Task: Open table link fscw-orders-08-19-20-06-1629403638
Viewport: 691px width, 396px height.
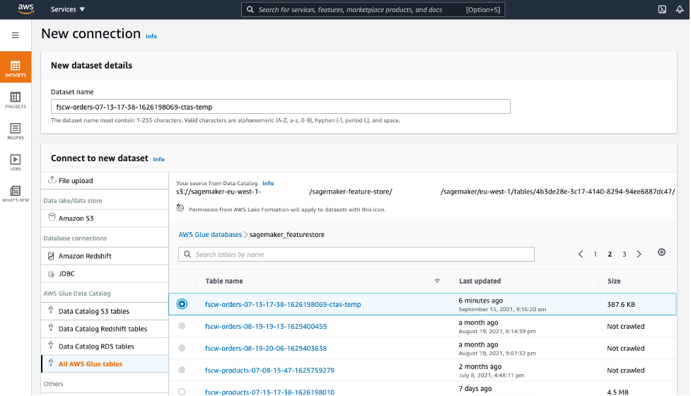Action: pos(266,349)
